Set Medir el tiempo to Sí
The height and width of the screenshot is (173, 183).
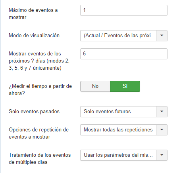125,86
